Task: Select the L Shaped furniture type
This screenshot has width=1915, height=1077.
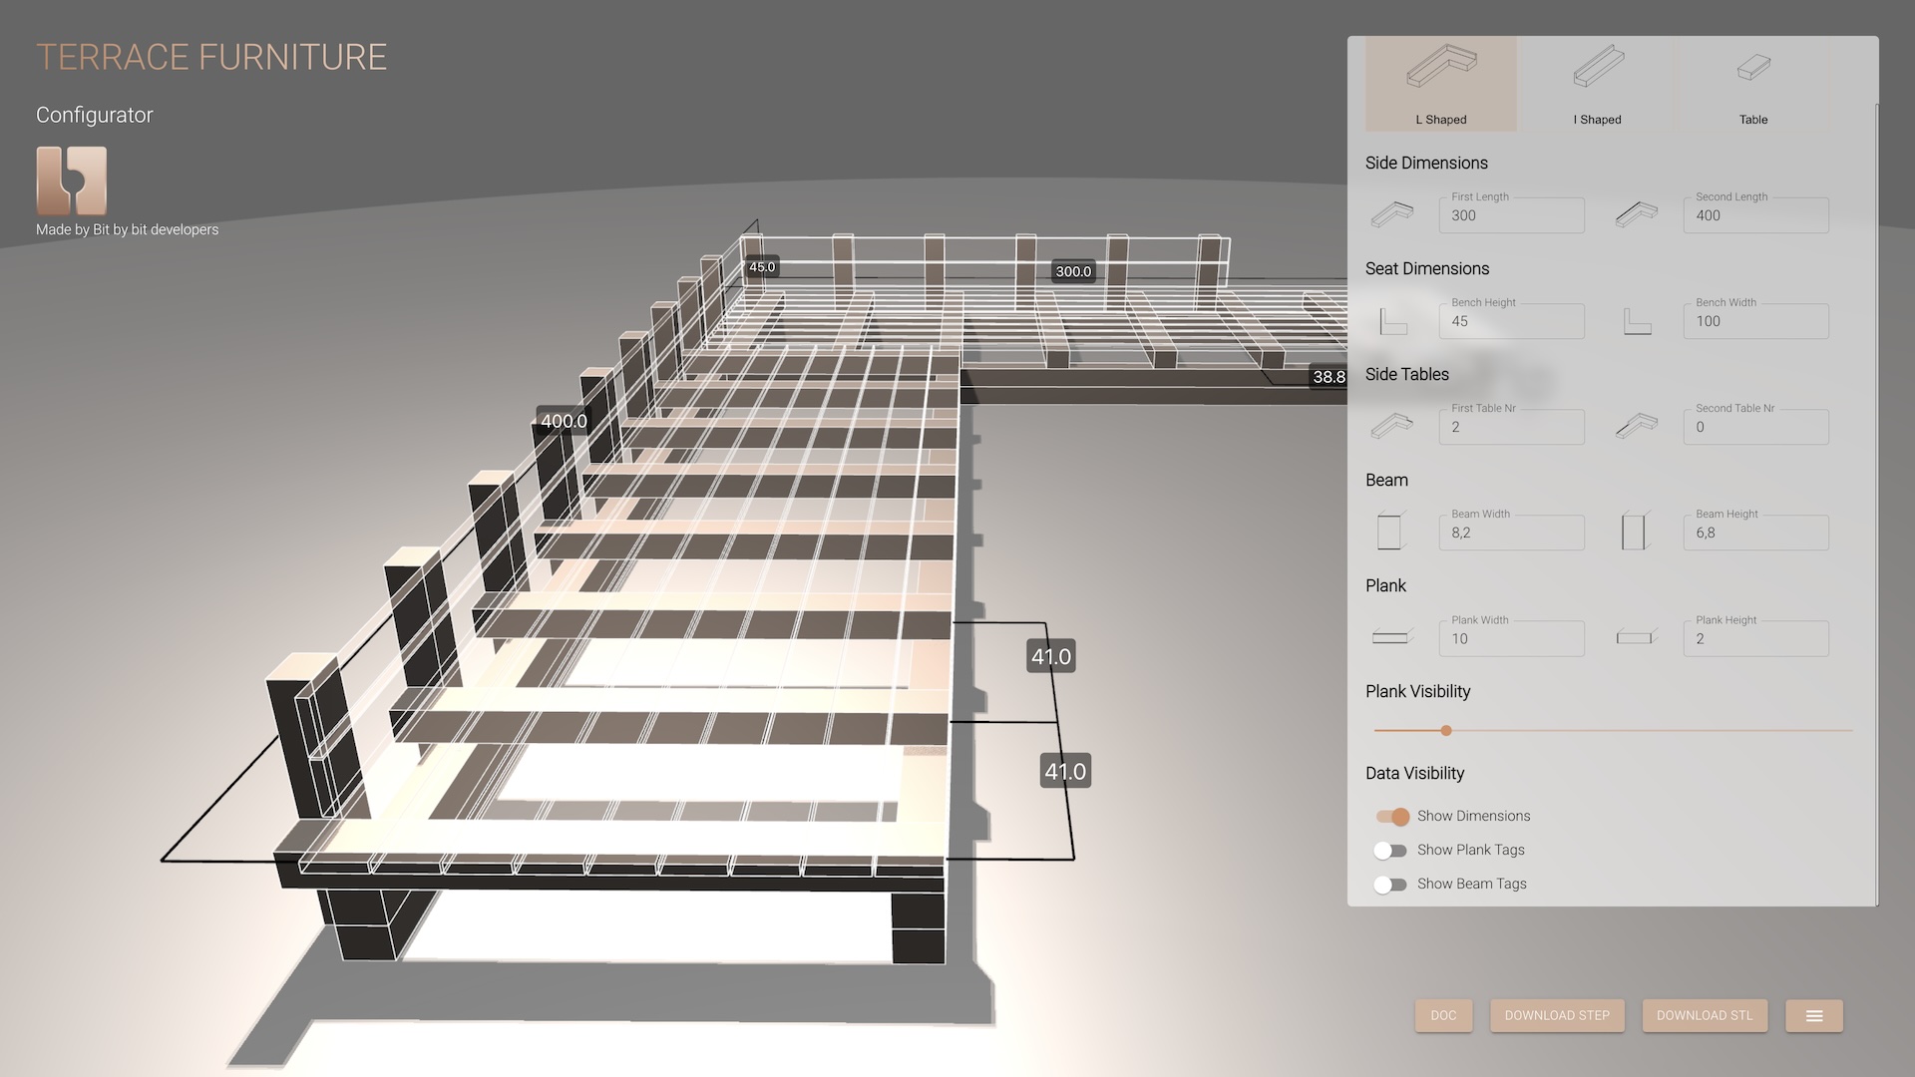Action: (x=1441, y=84)
